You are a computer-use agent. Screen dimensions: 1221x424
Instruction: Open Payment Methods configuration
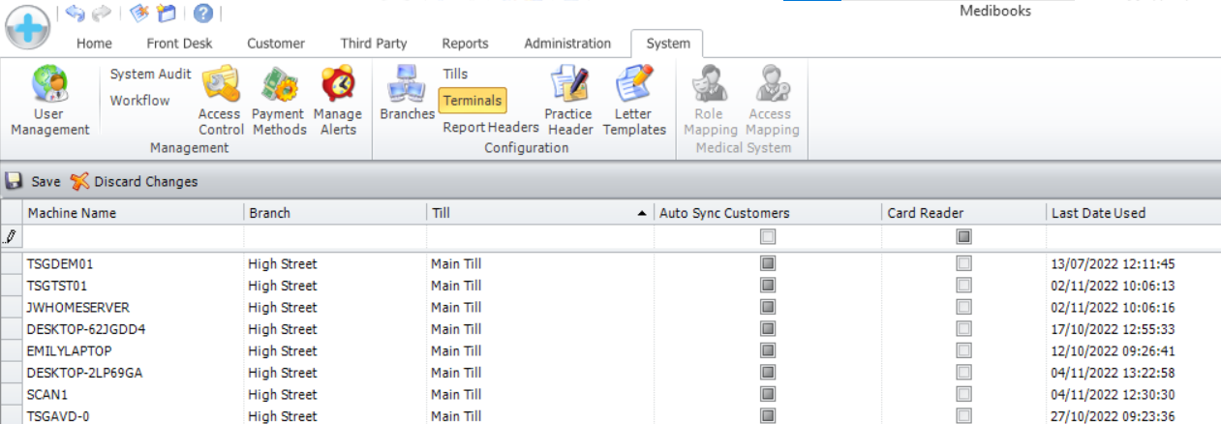coord(279,101)
